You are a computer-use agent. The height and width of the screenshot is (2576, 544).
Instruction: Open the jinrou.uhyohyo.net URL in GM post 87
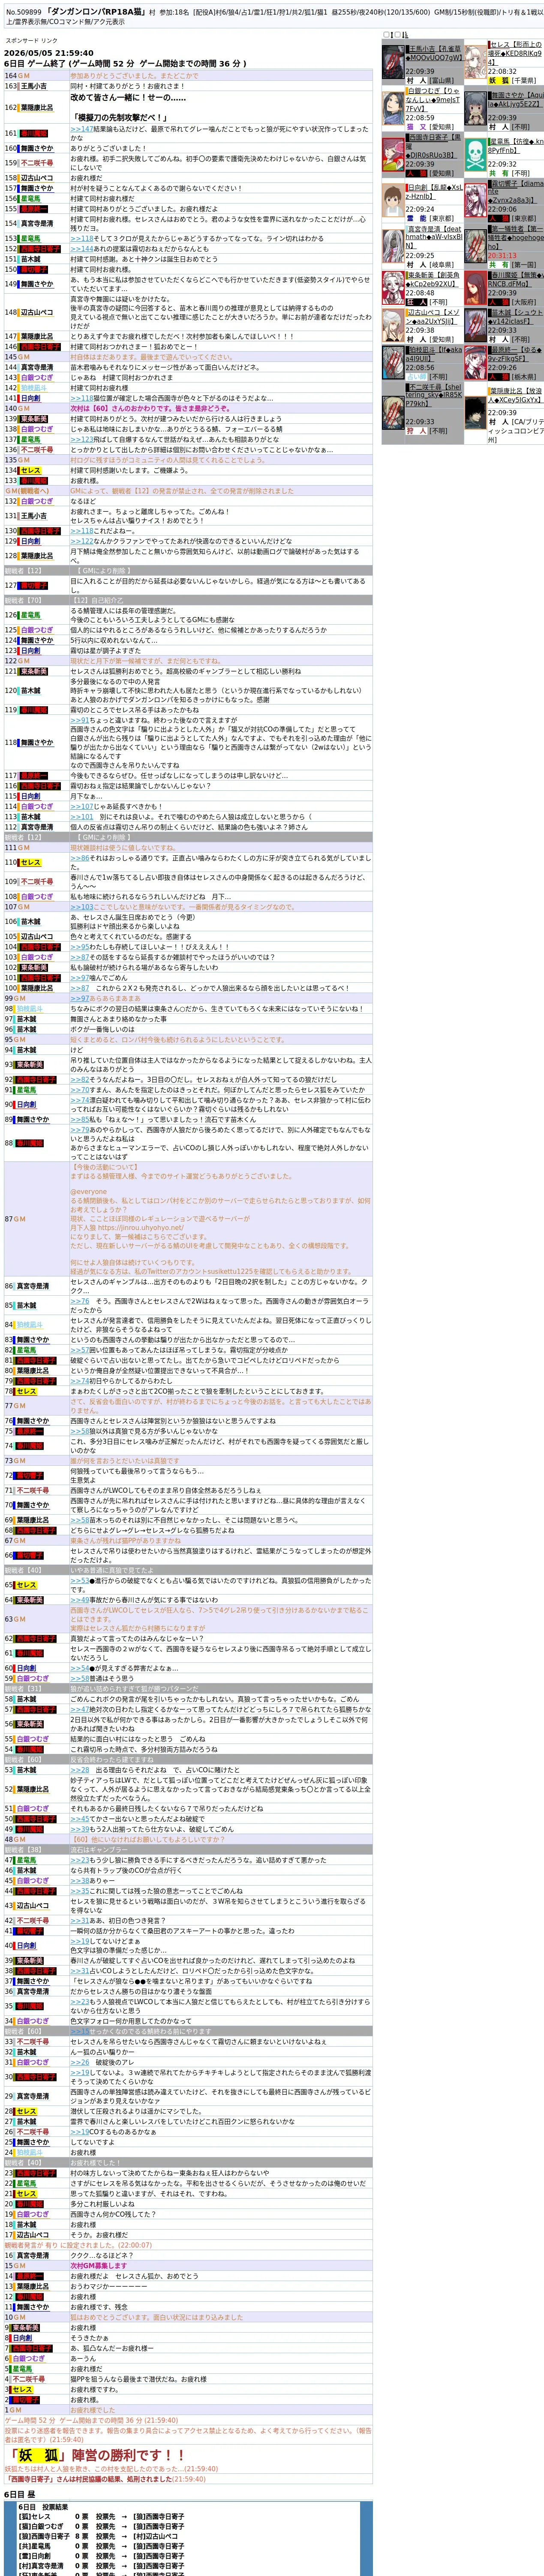[140, 1228]
